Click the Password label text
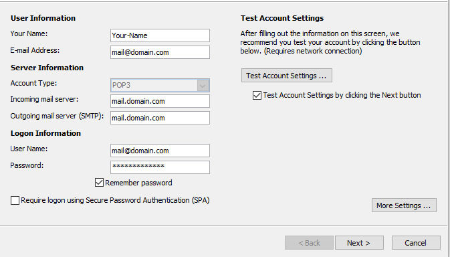Screen dimensions: 450x257 [27, 166]
